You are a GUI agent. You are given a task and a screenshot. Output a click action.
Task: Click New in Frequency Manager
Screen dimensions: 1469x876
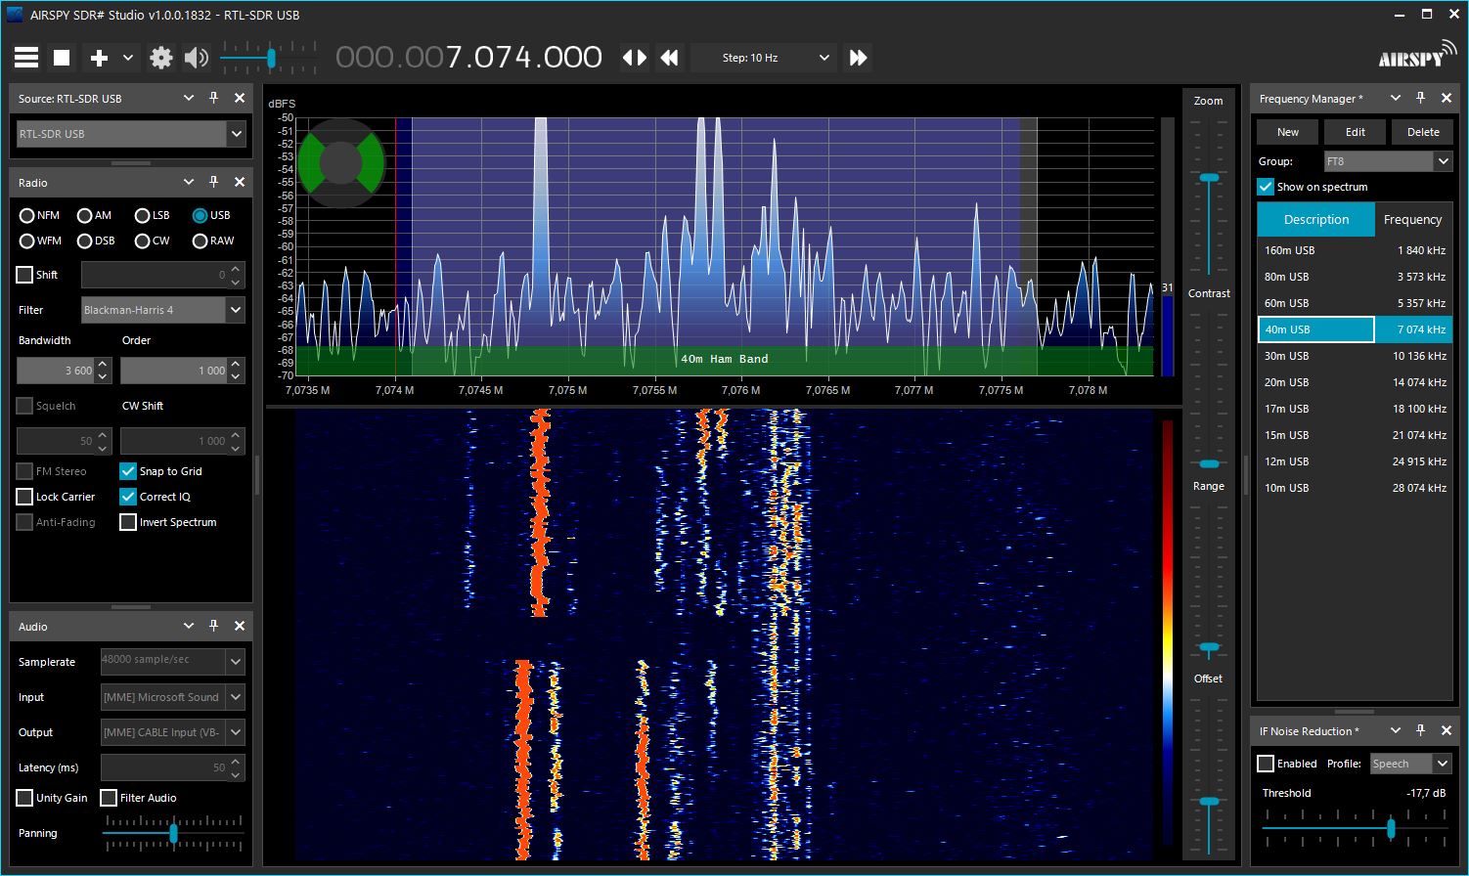coord(1288,132)
